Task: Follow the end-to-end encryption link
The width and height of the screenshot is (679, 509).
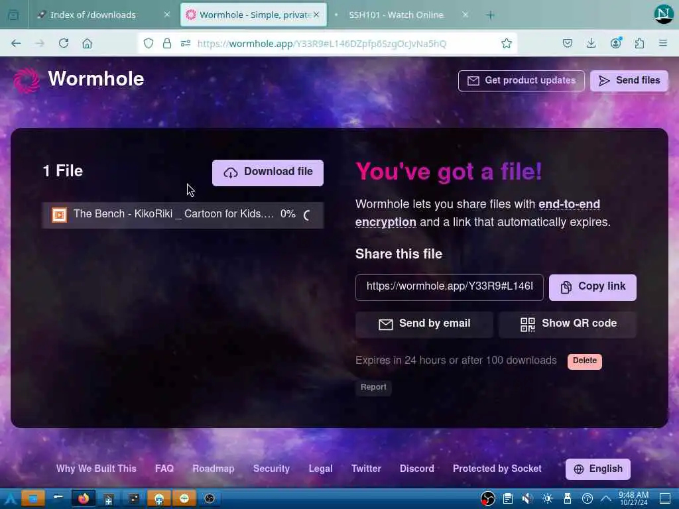Action: point(477,213)
